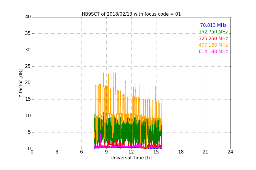Click the x-axis tick label 6
The width and height of the screenshot is (256, 170).
tap(82, 152)
